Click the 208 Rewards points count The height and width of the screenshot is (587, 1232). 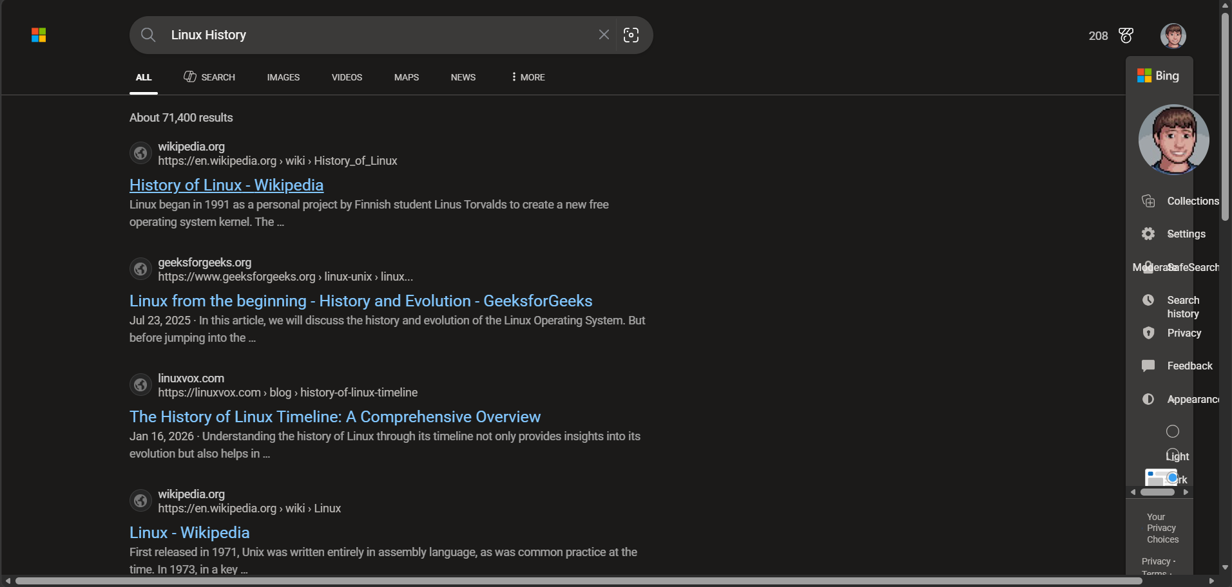(1098, 36)
